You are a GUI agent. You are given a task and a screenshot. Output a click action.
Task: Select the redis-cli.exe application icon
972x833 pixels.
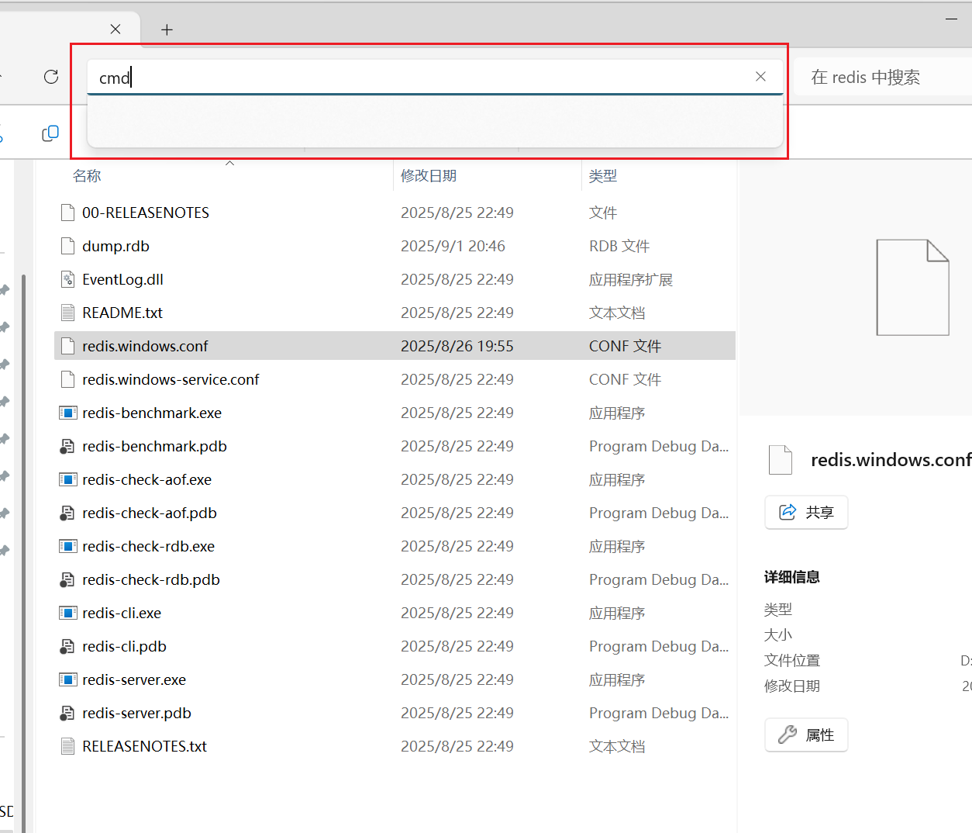click(x=68, y=613)
